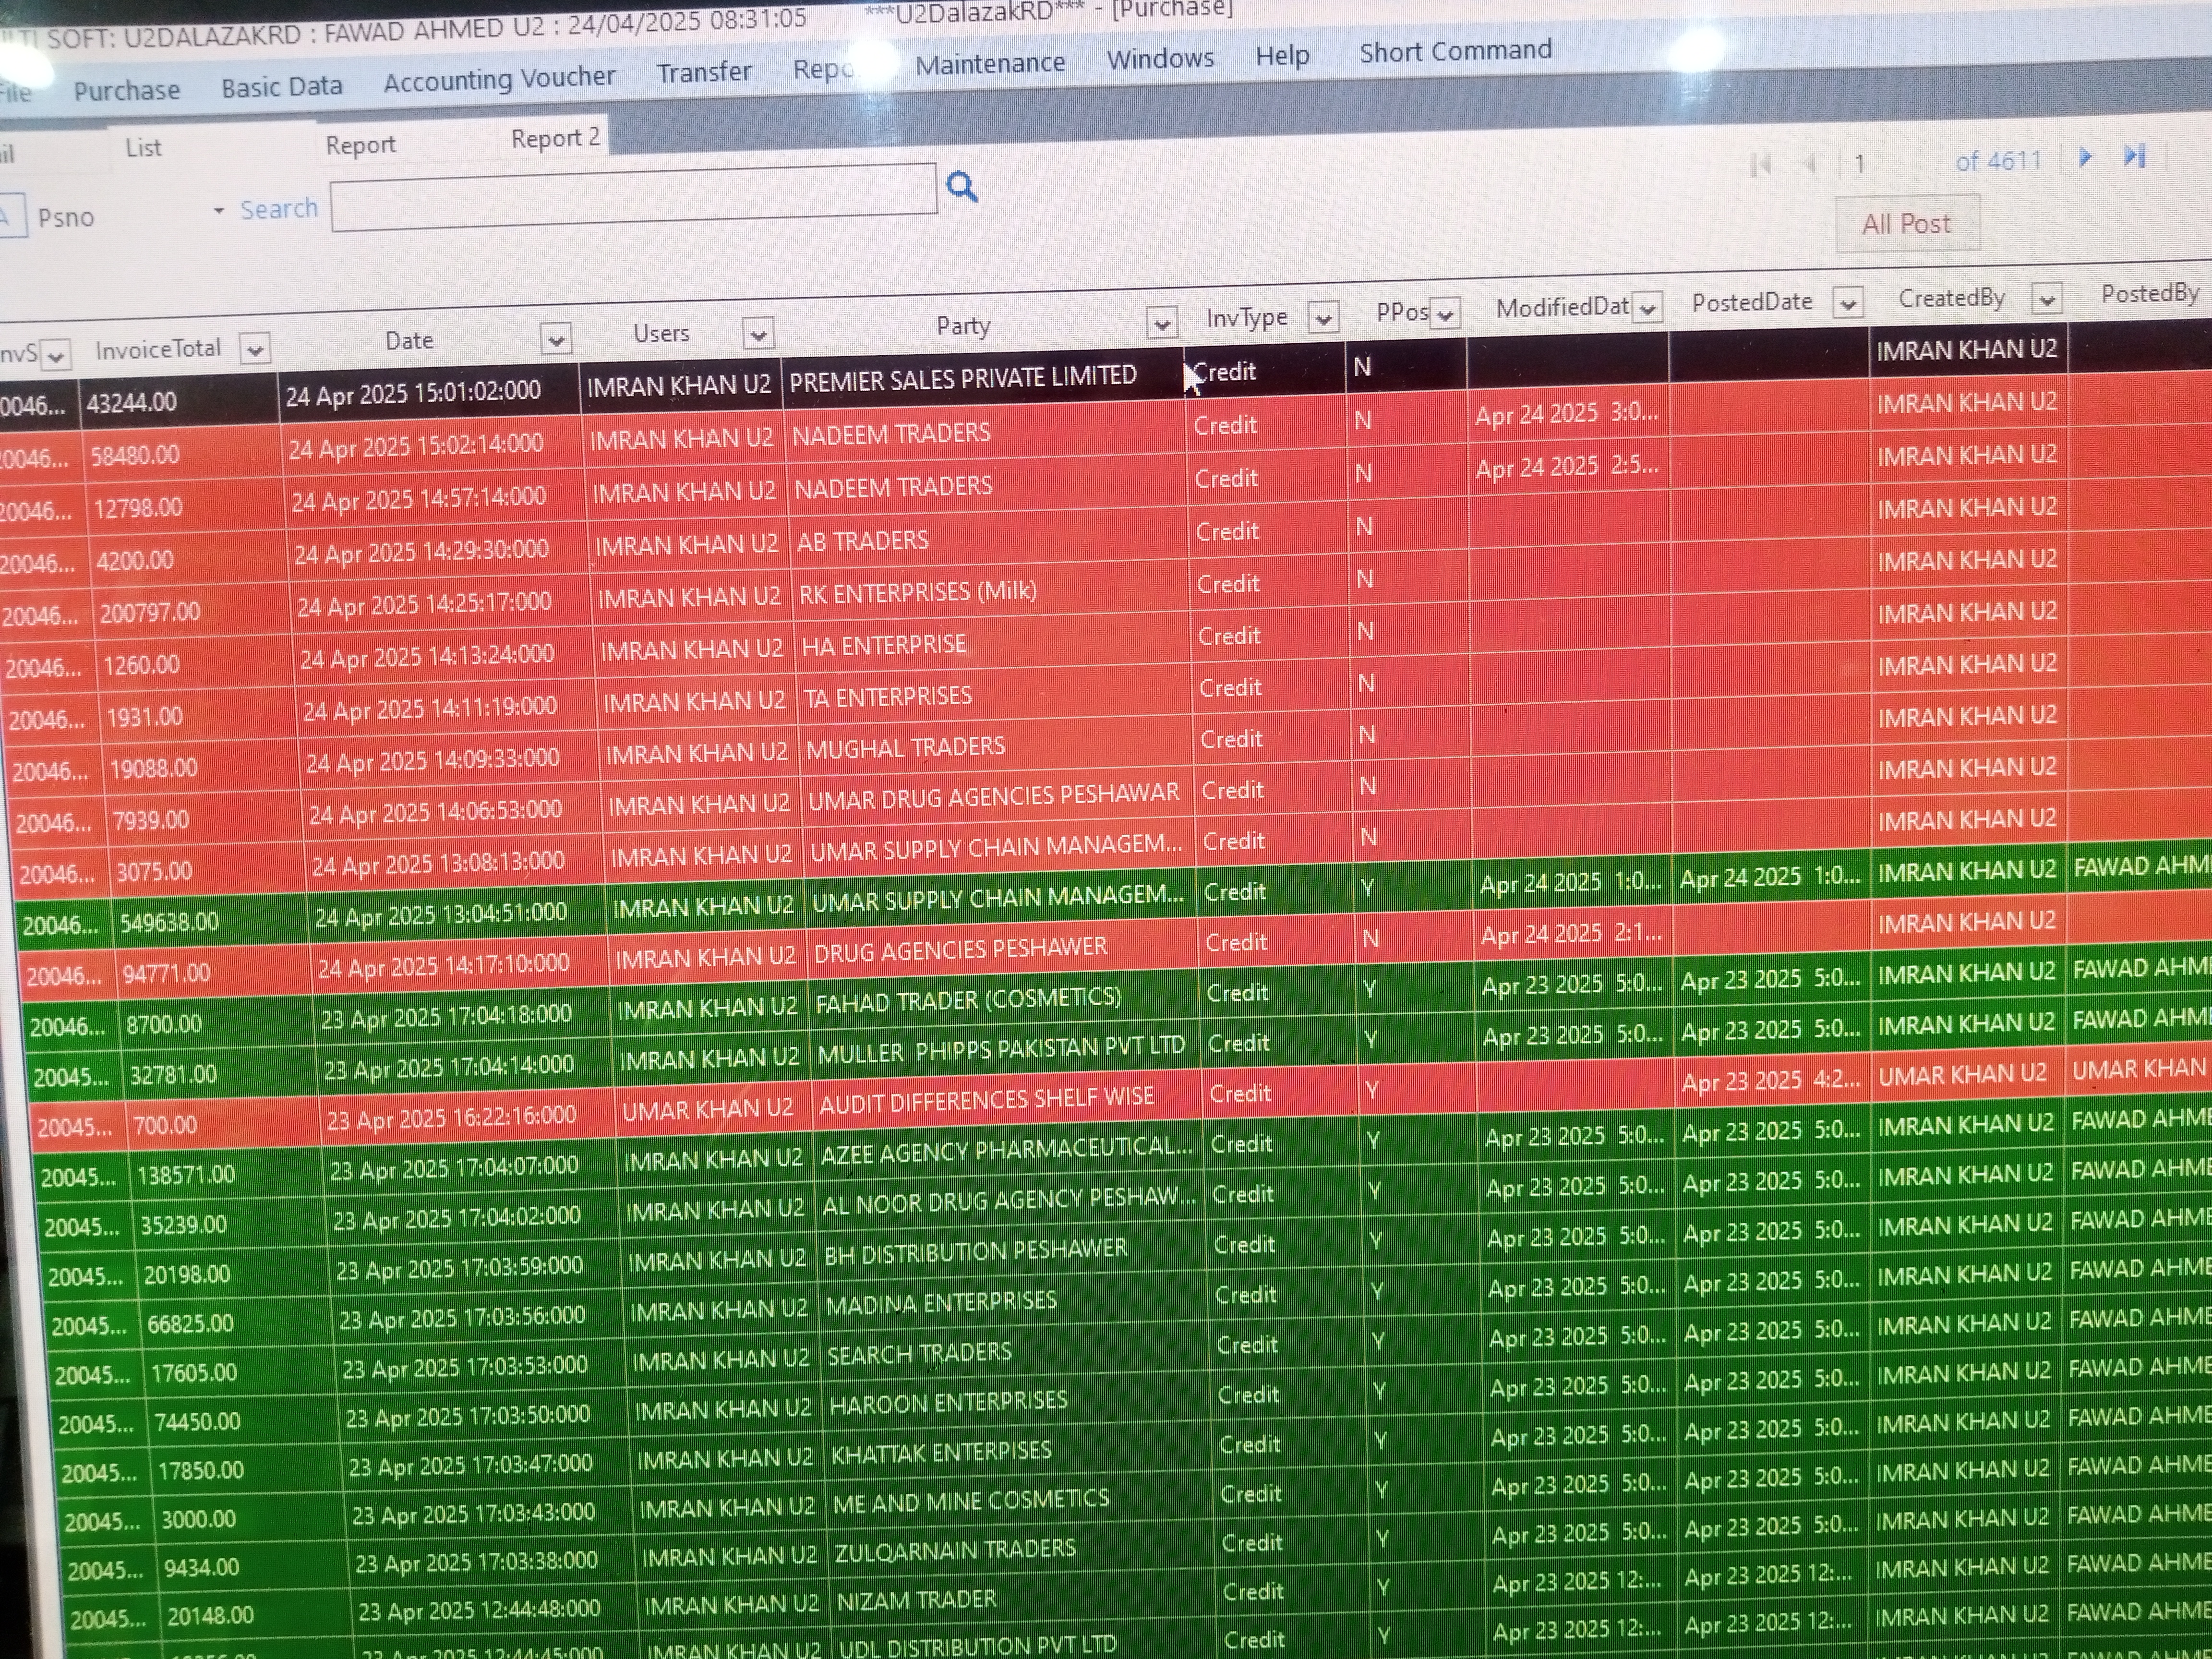
Task: Click the magnifier search icon
Action: (961, 186)
